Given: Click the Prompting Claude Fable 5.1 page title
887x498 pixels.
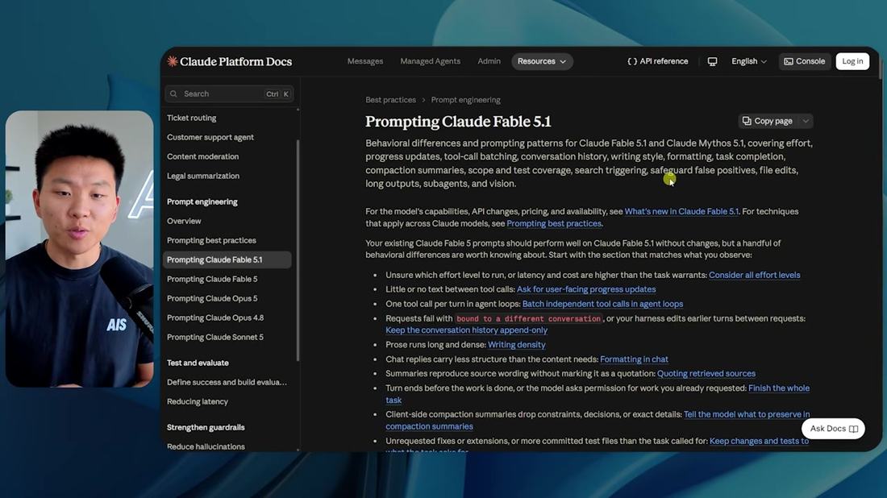Looking at the screenshot, I should pos(458,122).
